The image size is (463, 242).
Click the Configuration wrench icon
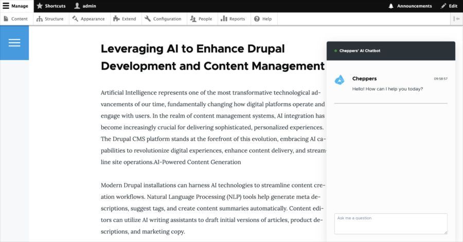click(148, 18)
